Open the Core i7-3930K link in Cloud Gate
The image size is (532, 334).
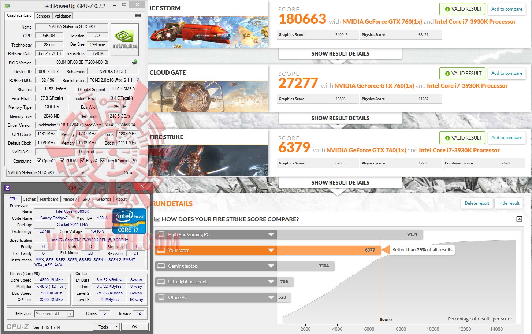coord(467,86)
